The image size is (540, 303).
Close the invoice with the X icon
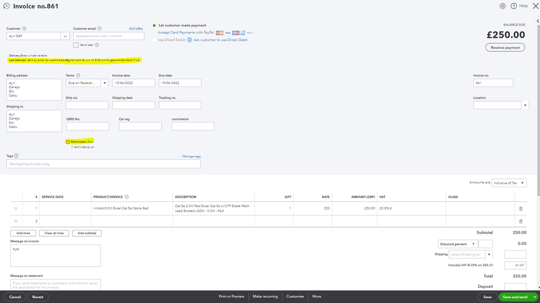coord(536,6)
